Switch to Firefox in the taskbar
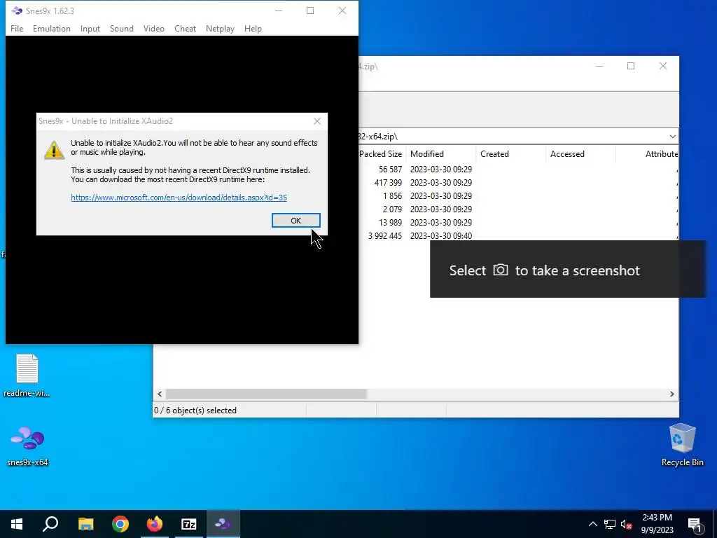The width and height of the screenshot is (717, 538). coord(155,524)
